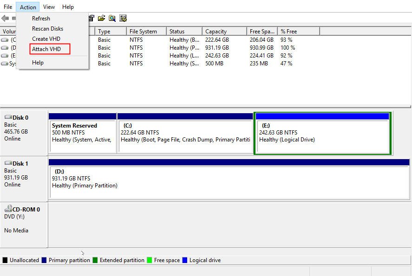The height and width of the screenshot is (276, 412).
Task: Select the (E:) logical drive block
Action: click(x=323, y=133)
